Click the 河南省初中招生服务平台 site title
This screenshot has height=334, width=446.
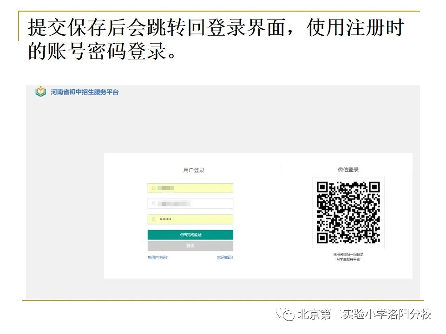pos(83,92)
